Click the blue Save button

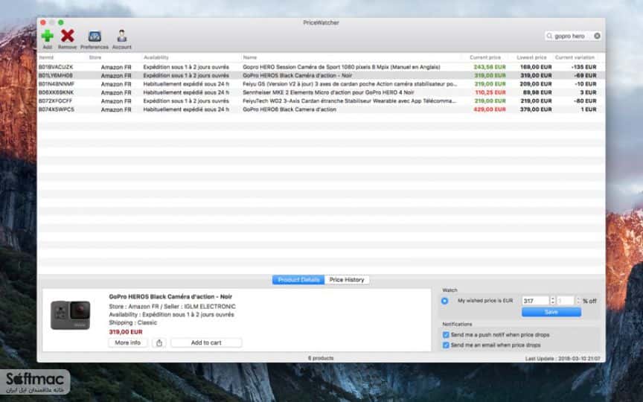551,313
